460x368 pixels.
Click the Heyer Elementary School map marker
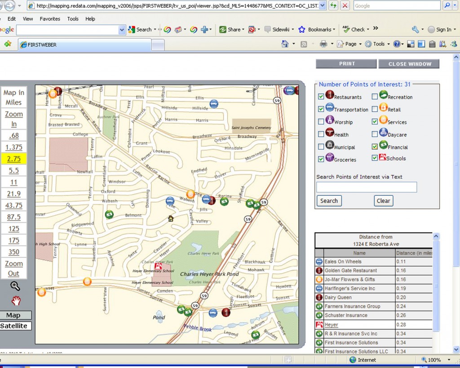click(x=158, y=266)
